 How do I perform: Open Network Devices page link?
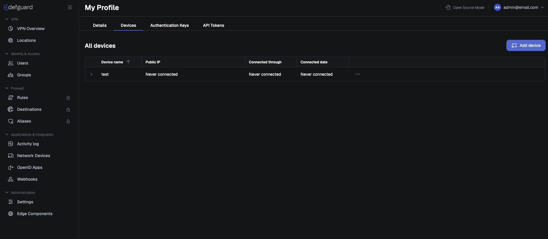tap(34, 156)
